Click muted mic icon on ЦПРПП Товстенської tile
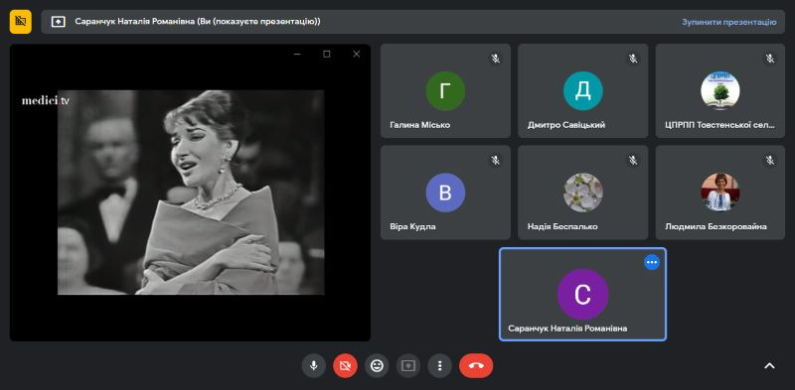Screen dimensions: 795x390 tap(770, 59)
